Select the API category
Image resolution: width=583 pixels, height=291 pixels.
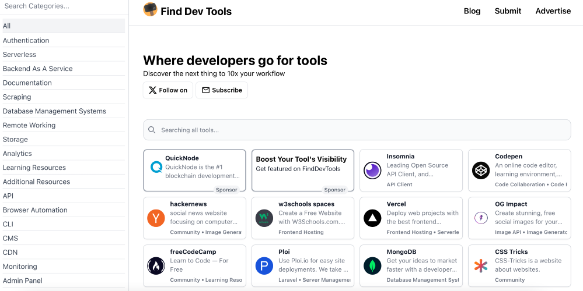point(64,196)
